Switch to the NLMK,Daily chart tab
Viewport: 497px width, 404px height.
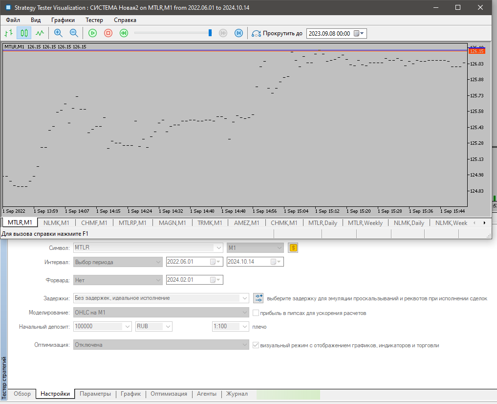pyautogui.click(x=409, y=223)
